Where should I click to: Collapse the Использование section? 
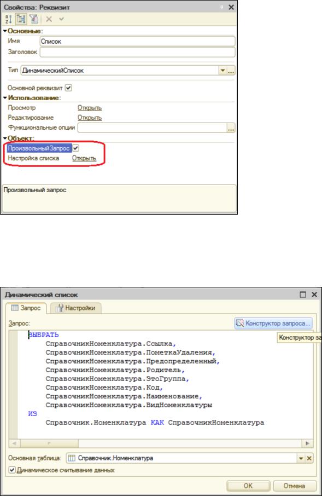[5, 98]
